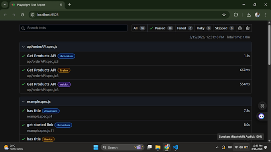
Task: Click chromium badge beside has title
Action: 51,111
